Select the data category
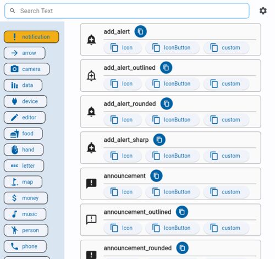Image resolution: width=275 pixels, height=259 pixels. tap(23, 85)
